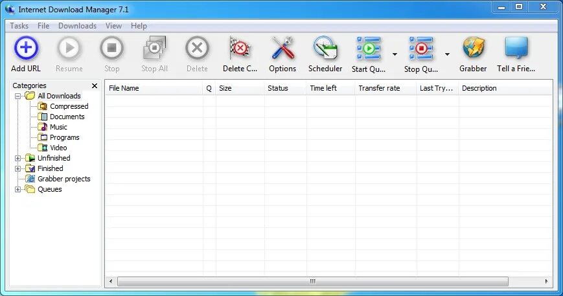Screen dimensions: 563x296
Task: Open Options via the tools icon
Action: tap(282, 48)
